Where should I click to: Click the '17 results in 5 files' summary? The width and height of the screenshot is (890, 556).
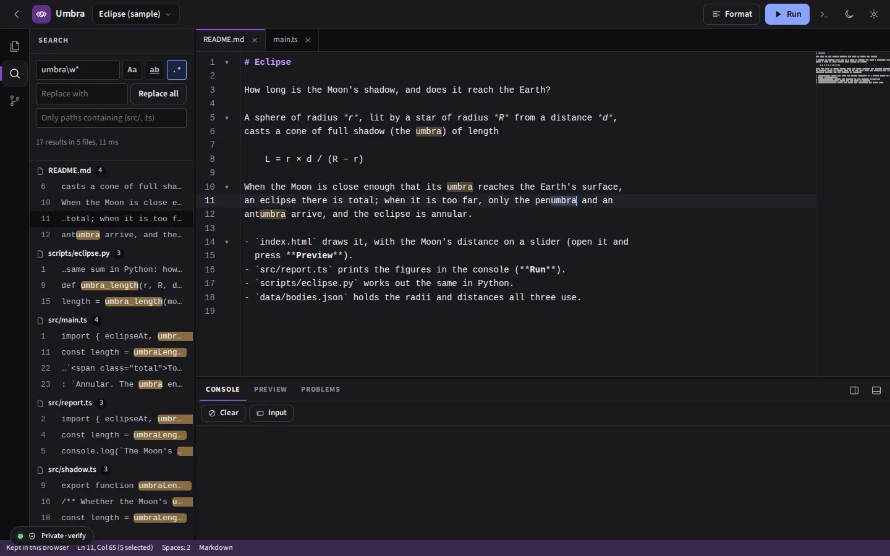click(x=77, y=142)
